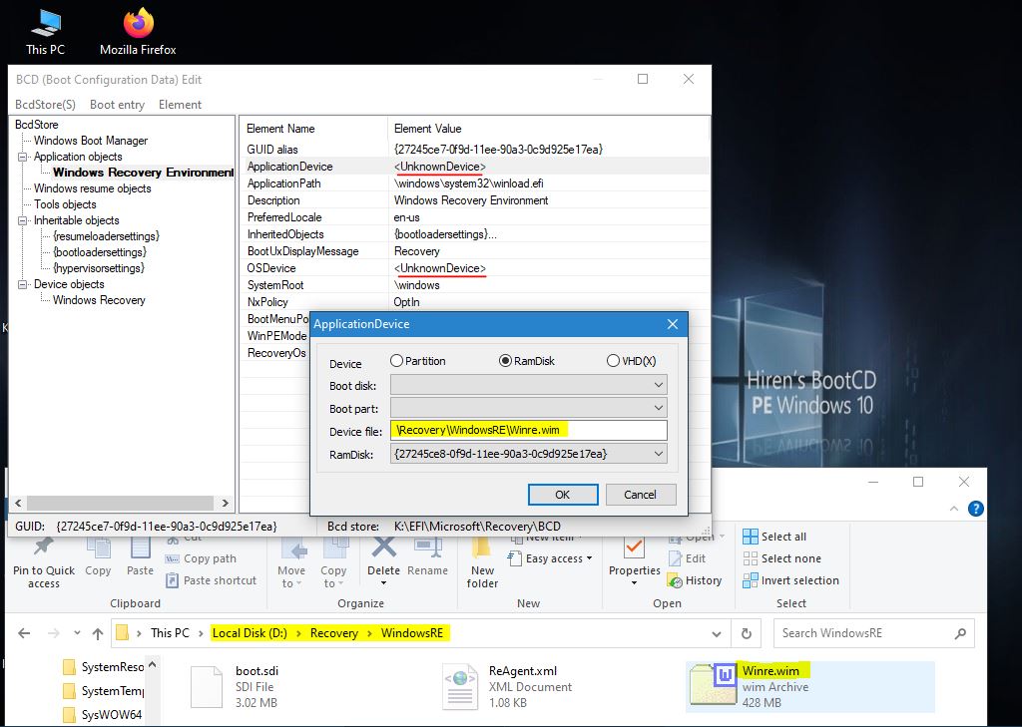Select the boot.sdi file icon
The width and height of the screenshot is (1022, 727).
(x=205, y=687)
